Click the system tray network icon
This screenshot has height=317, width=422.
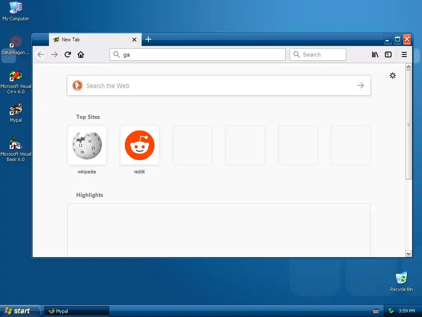(x=392, y=311)
